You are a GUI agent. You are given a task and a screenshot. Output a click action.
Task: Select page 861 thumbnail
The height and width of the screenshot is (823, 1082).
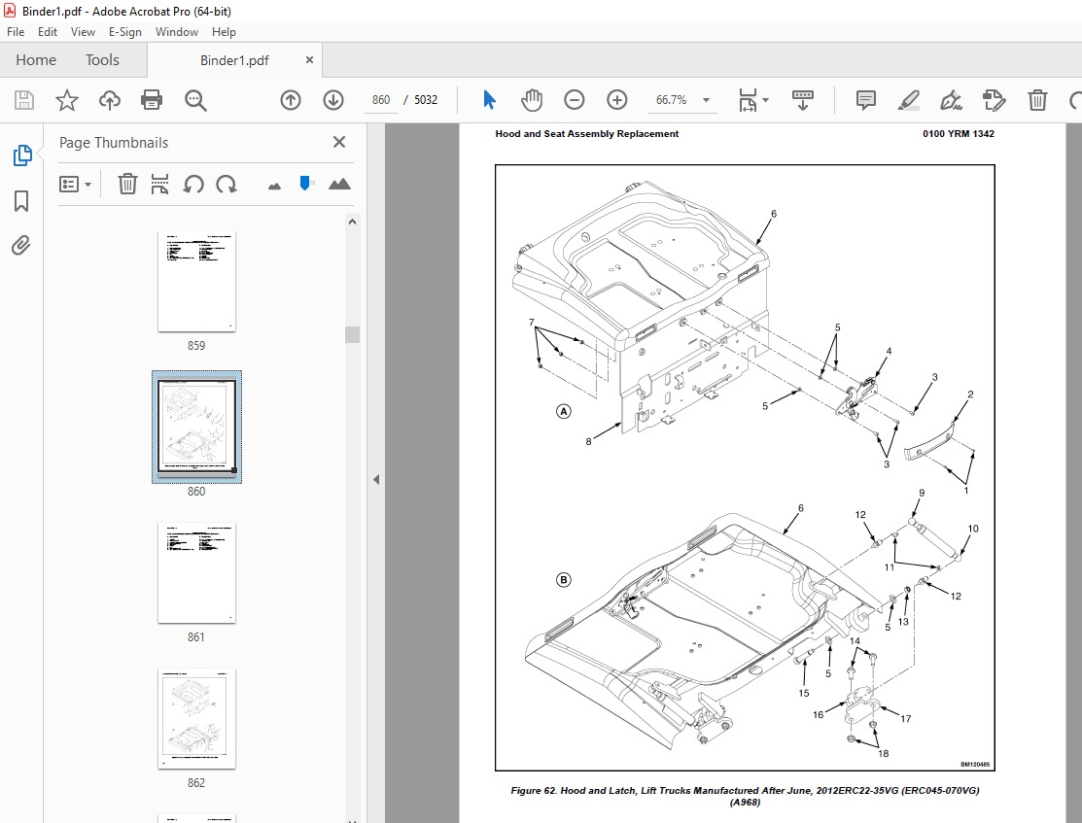tap(196, 572)
